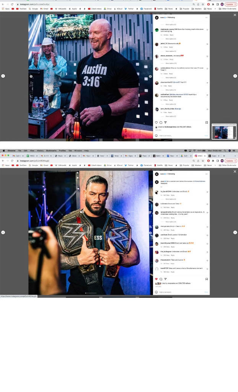This screenshot has height=392, width=238.
Task: Open Other Bookmarks folder in lower Chrome window
Action: (227, 165)
